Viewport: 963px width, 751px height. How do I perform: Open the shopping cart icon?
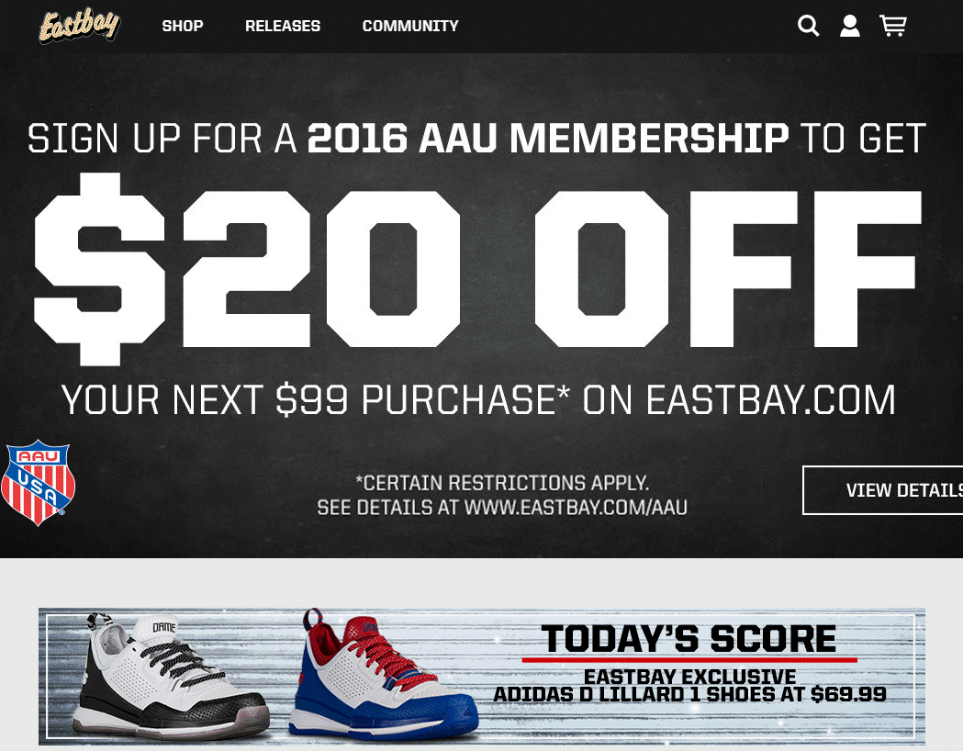tap(893, 26)
